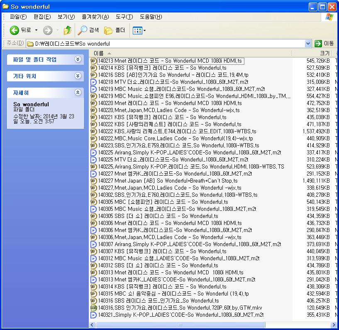Expand the 파일 및 폴더 작업 panel
Viewport: 339px width, 330px height.
point(78,59)
